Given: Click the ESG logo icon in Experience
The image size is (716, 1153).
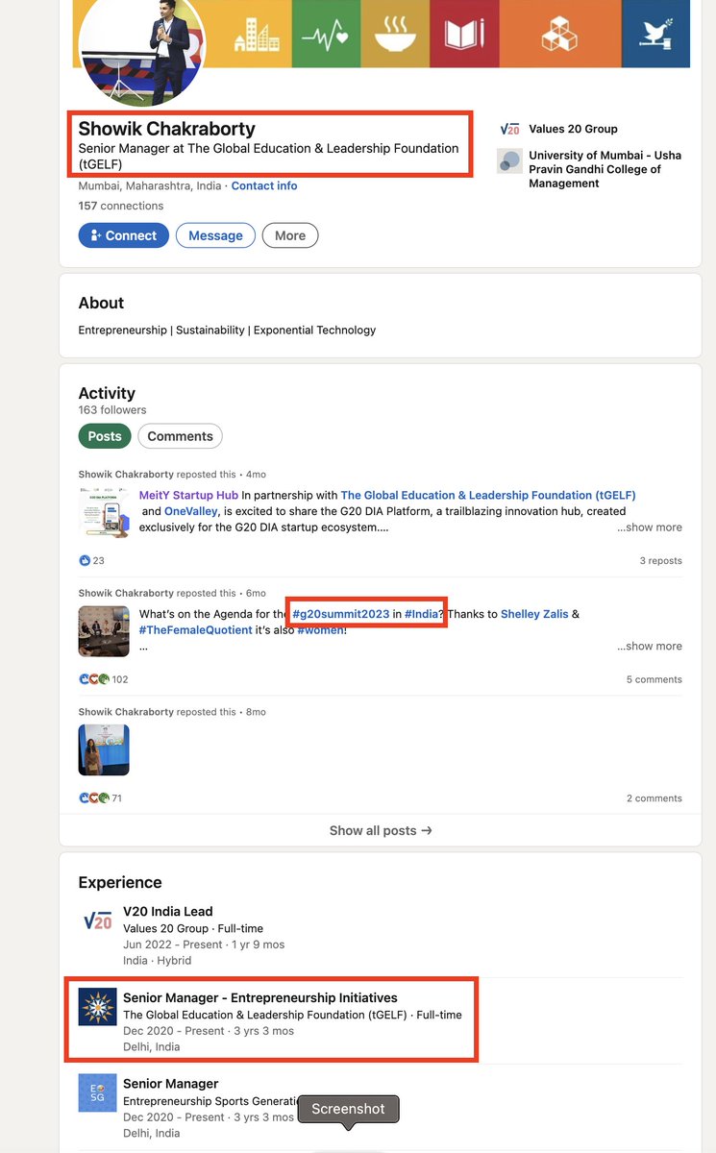Looking at the screenshot, I should [98, 1093].
